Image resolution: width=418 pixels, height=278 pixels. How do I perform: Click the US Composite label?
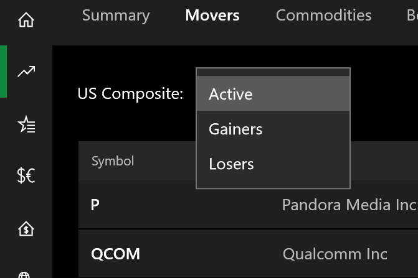coord(130,94)
